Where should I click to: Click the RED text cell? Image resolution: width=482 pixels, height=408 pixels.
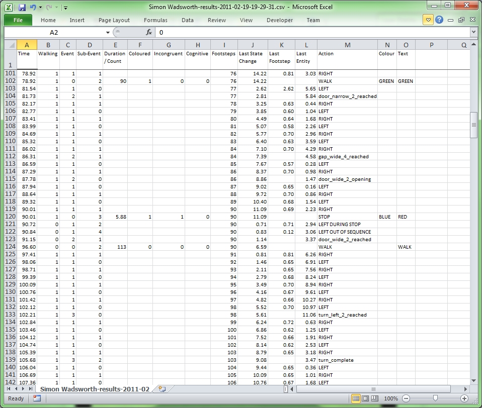(406, 217)
